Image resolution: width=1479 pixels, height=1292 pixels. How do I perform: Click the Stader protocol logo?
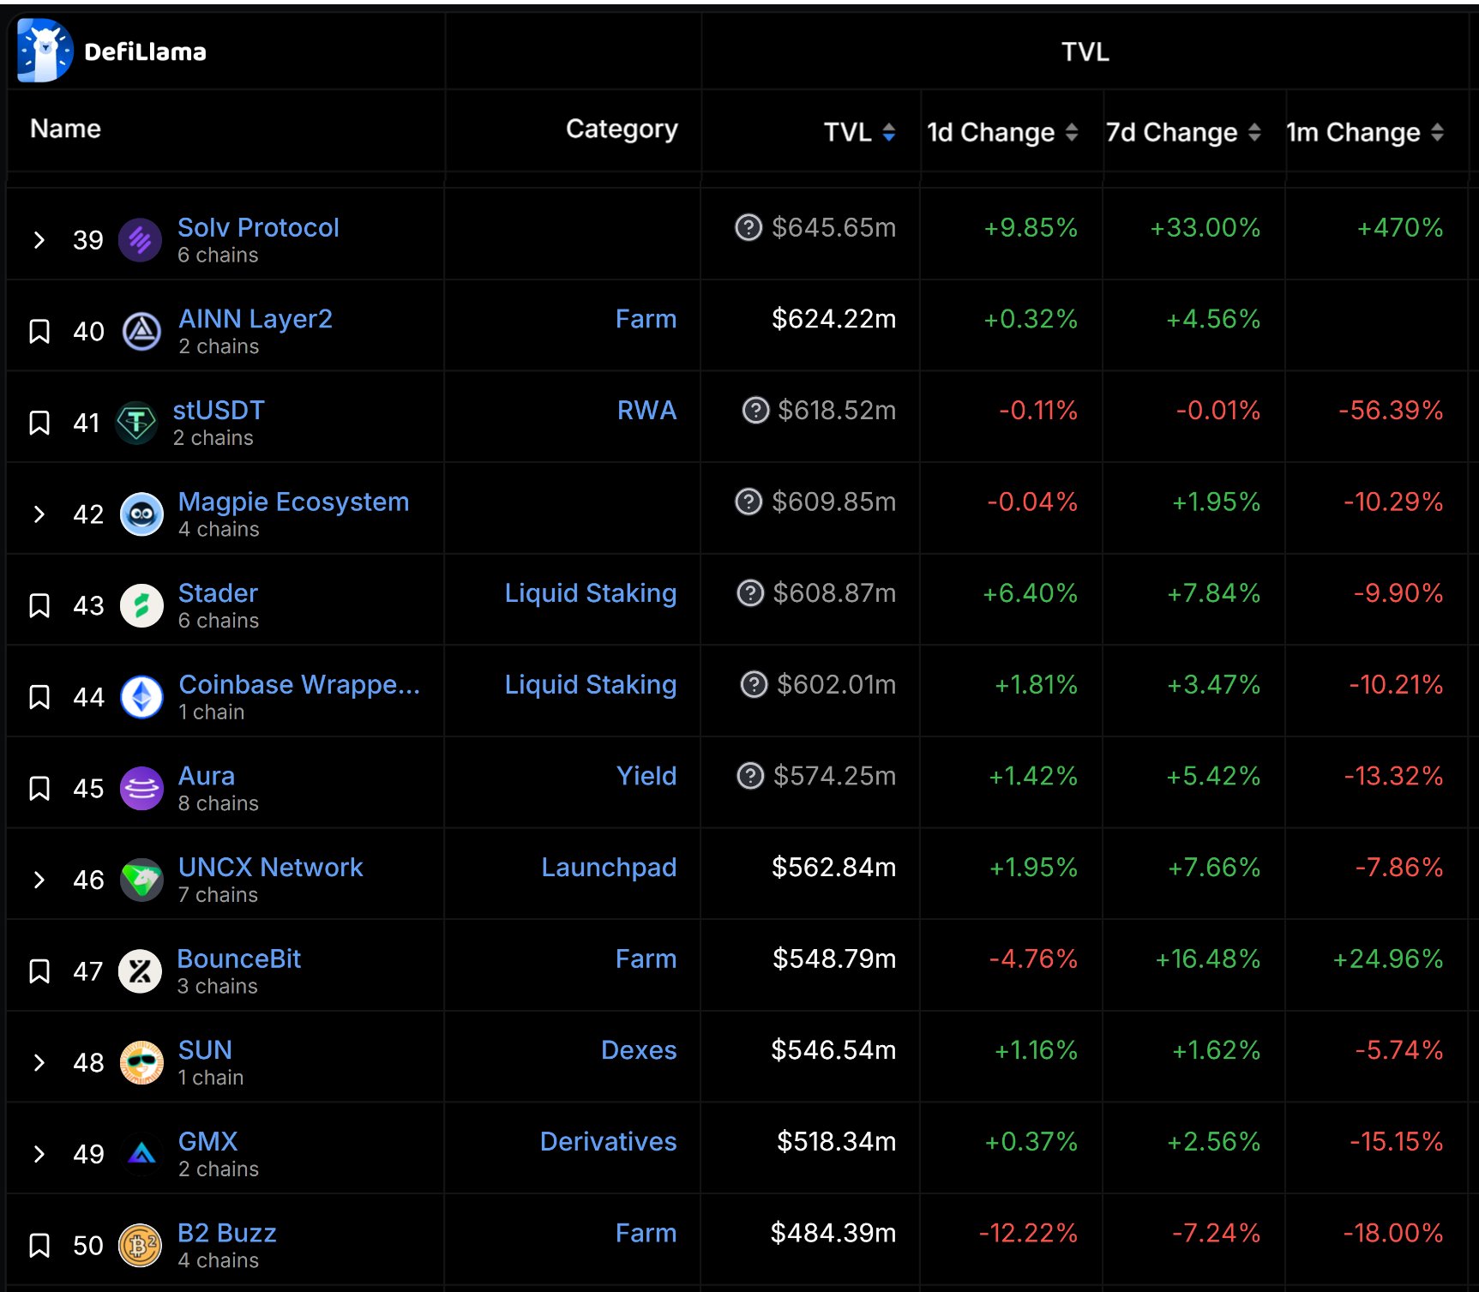click(141, 605)
